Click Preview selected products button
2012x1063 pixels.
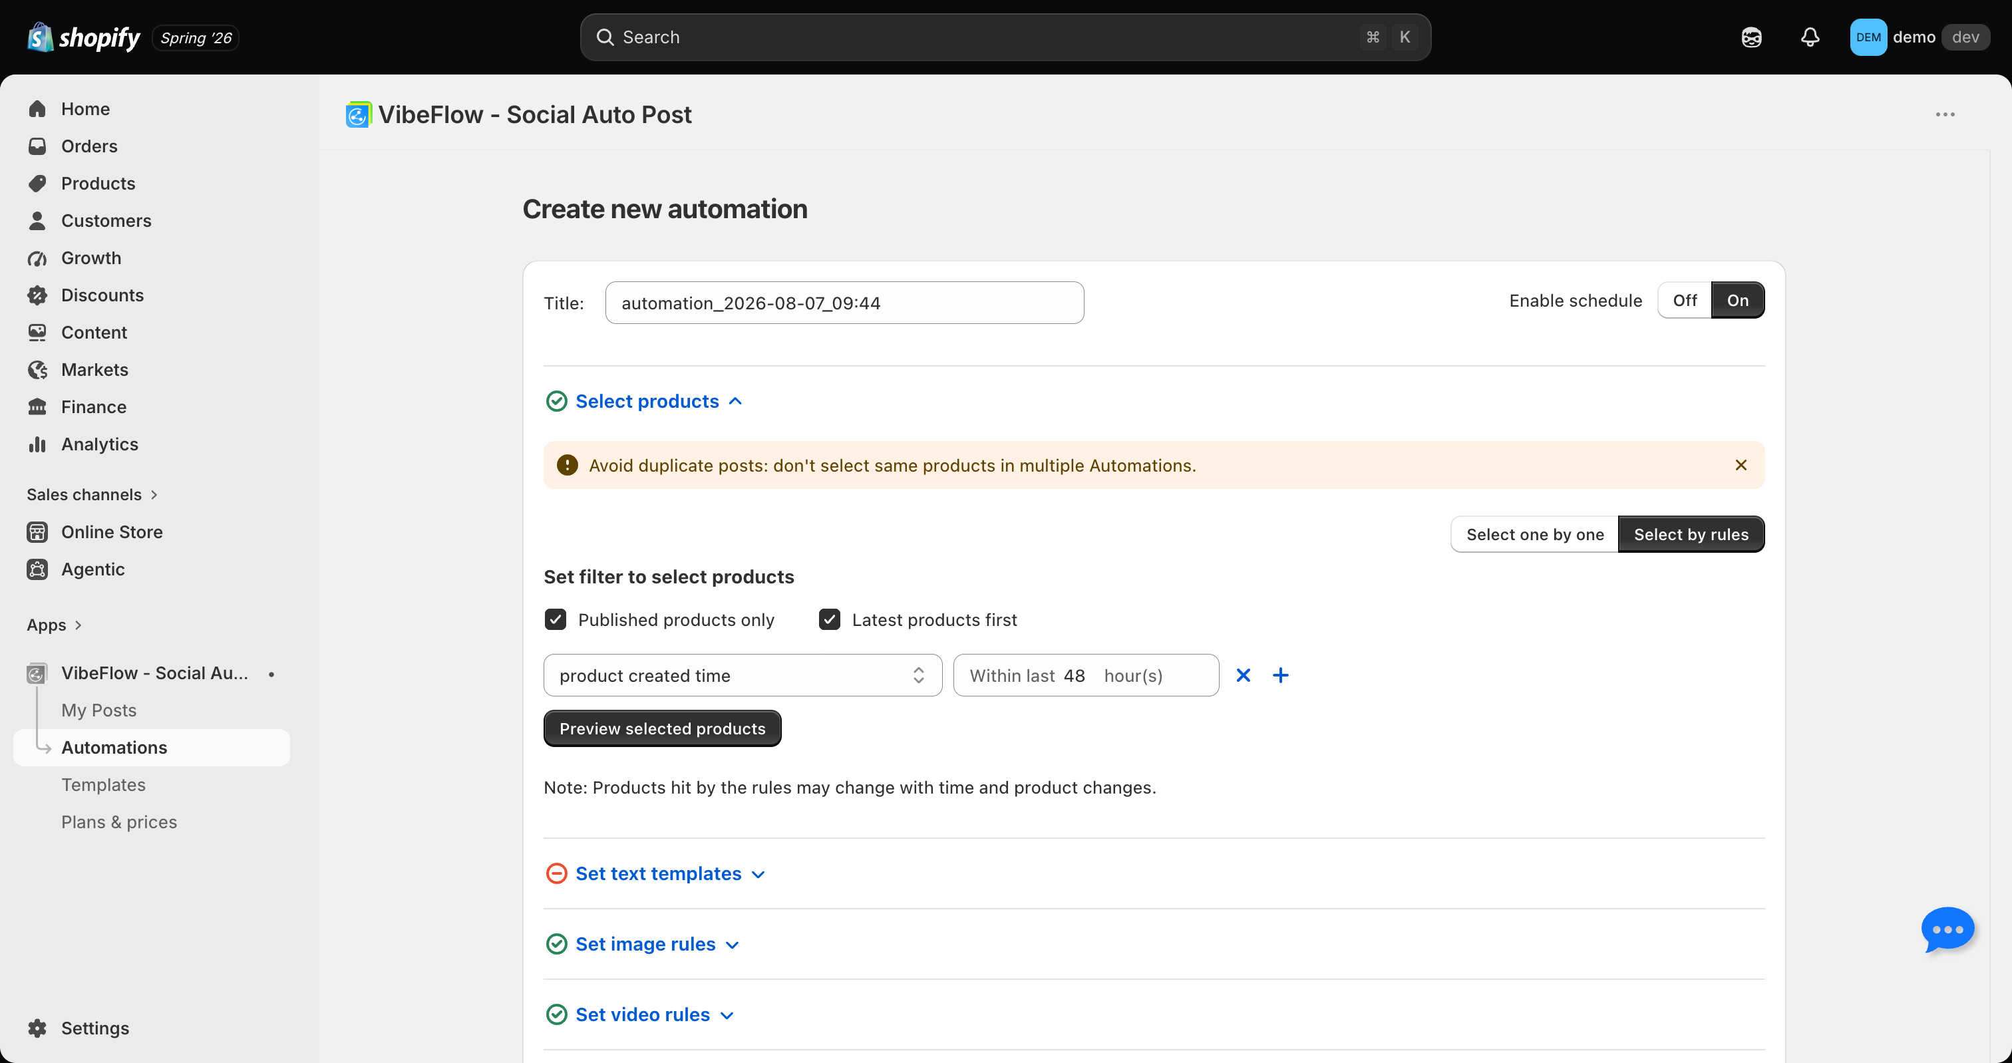[x=662, y=728]
